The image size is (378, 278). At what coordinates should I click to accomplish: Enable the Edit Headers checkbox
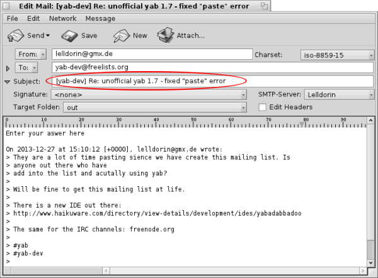coord(263,108)
